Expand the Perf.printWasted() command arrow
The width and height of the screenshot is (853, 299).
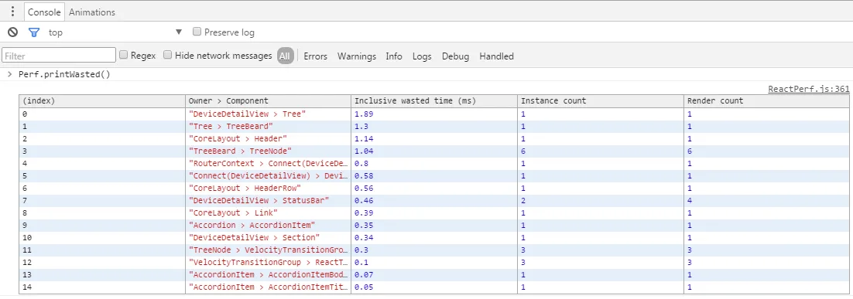point(9,74)
